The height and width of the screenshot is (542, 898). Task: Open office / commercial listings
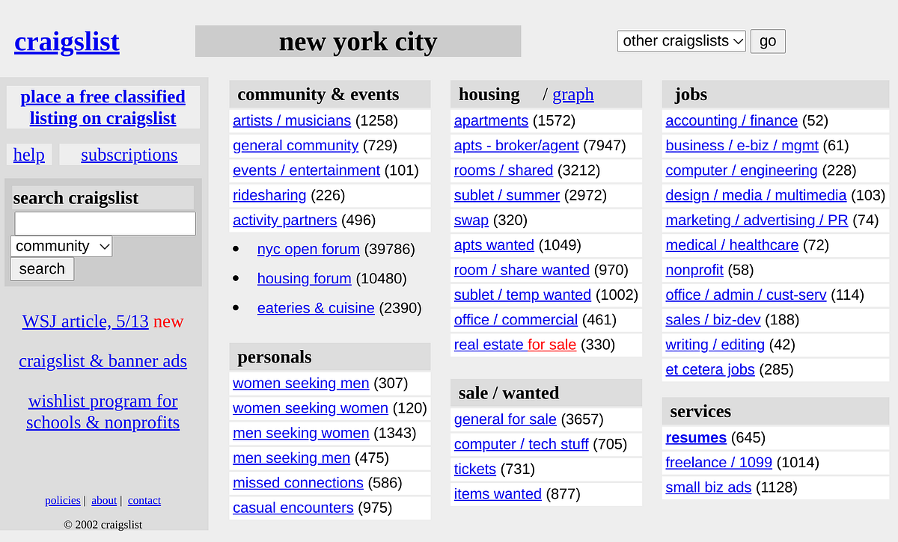pos(516,319)
